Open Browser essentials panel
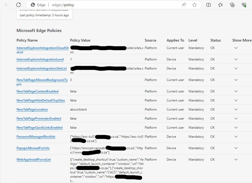 [244, 5]
